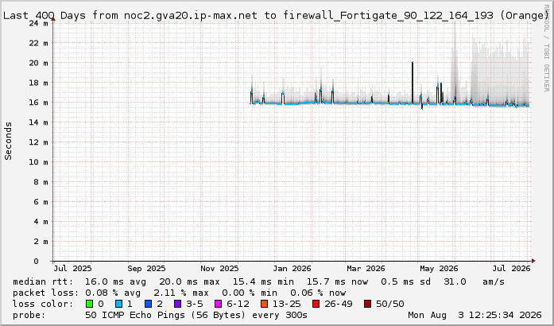554x326 pixels.
Task: Click the light blue loss swatch for 1
Action: (x=118, y=304)
